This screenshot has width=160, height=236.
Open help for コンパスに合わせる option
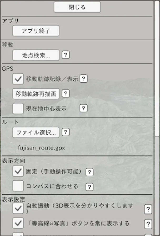(89, 187)
